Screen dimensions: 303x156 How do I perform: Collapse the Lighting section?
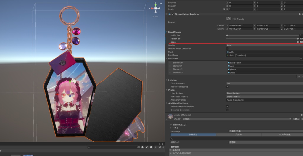pos(167,80)
